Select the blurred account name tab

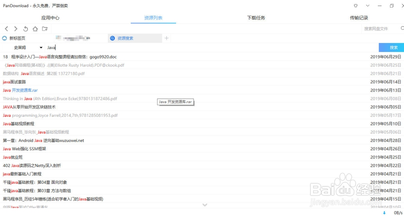click(x=81, y=38)
